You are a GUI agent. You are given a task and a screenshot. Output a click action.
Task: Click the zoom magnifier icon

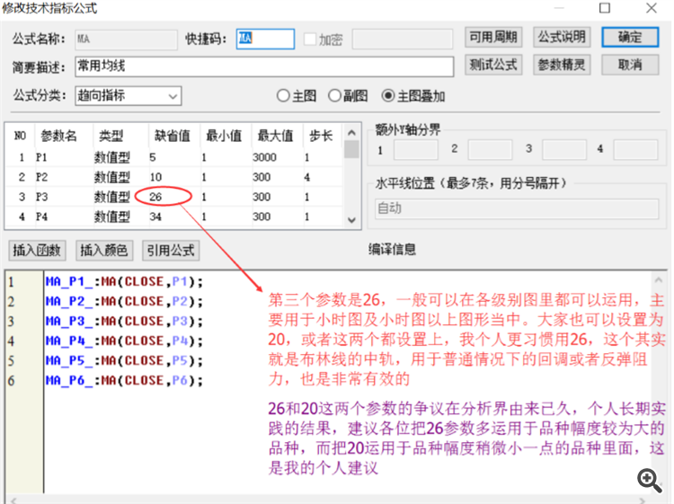click(649, 480)
